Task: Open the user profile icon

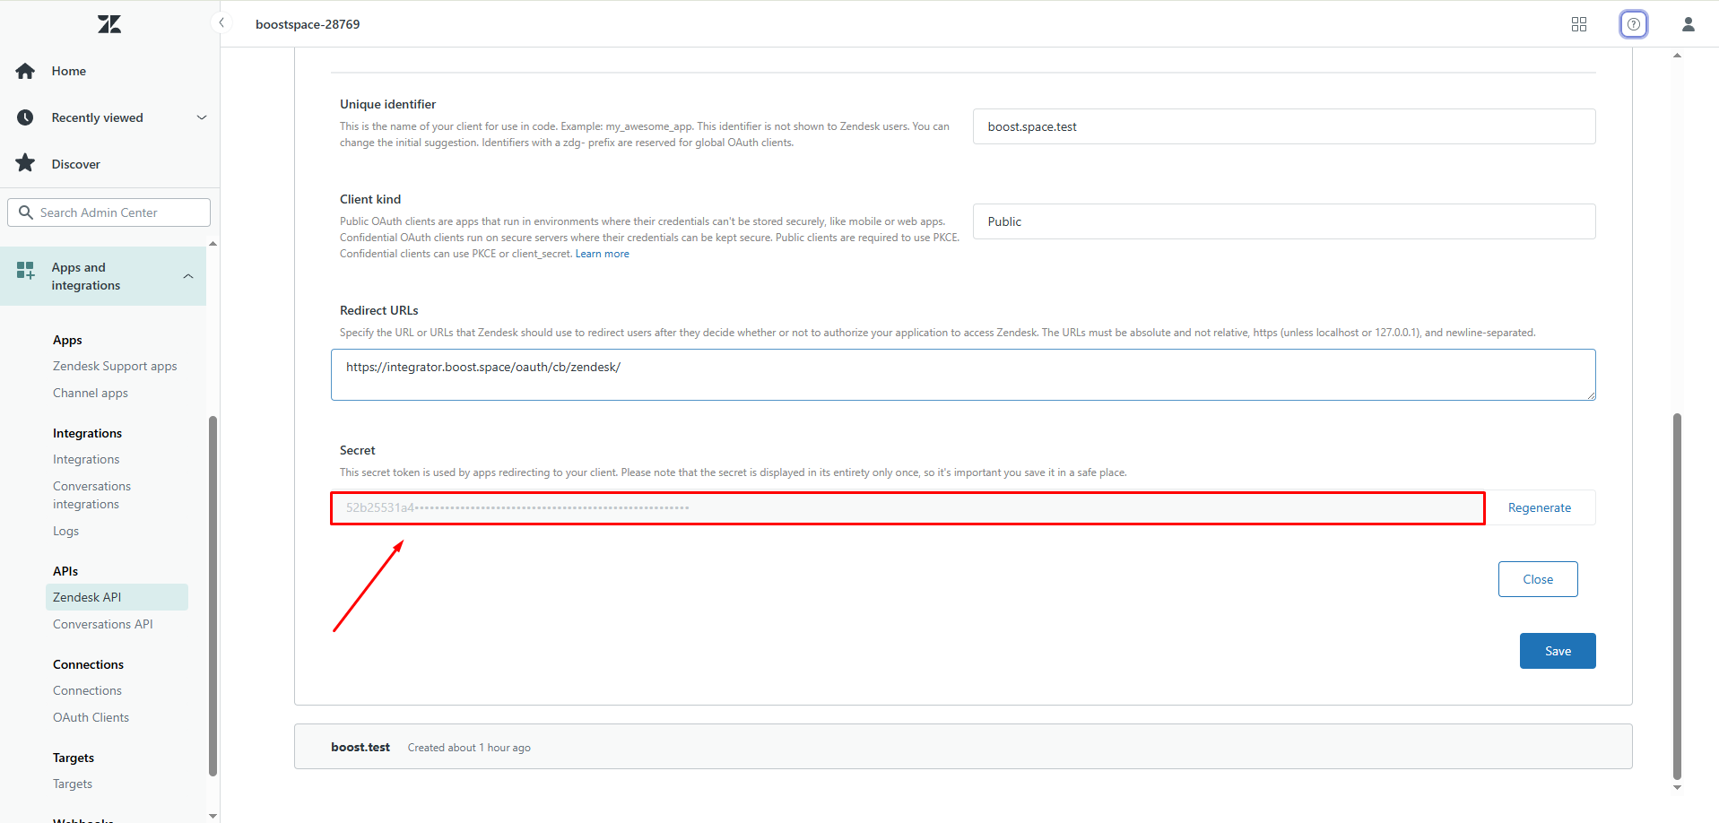Action: 1689,24
